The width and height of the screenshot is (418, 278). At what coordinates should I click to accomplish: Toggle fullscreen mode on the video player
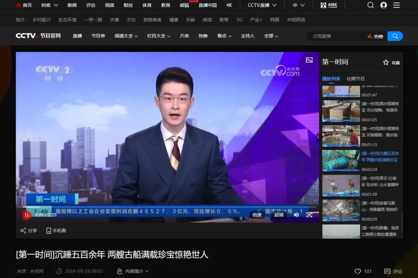click(x=309, y=215)
